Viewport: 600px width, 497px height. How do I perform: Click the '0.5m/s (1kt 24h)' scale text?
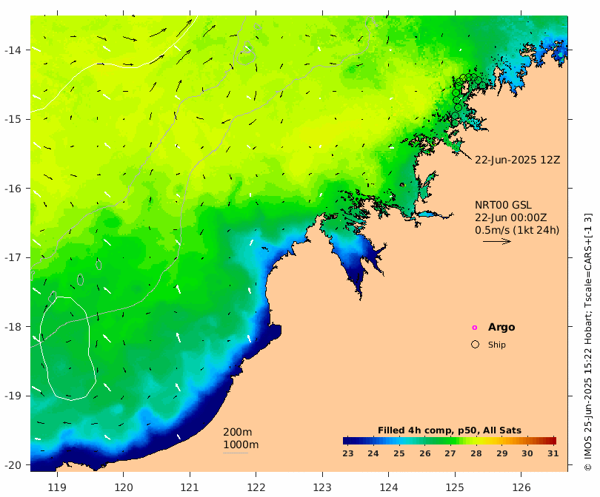[517, 230]
